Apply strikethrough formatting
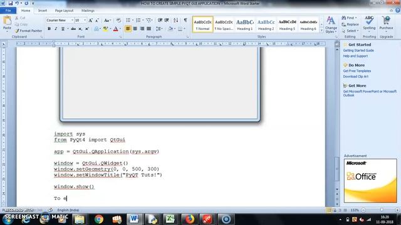This screenshot has width=401, height=225. click(73, 29)
